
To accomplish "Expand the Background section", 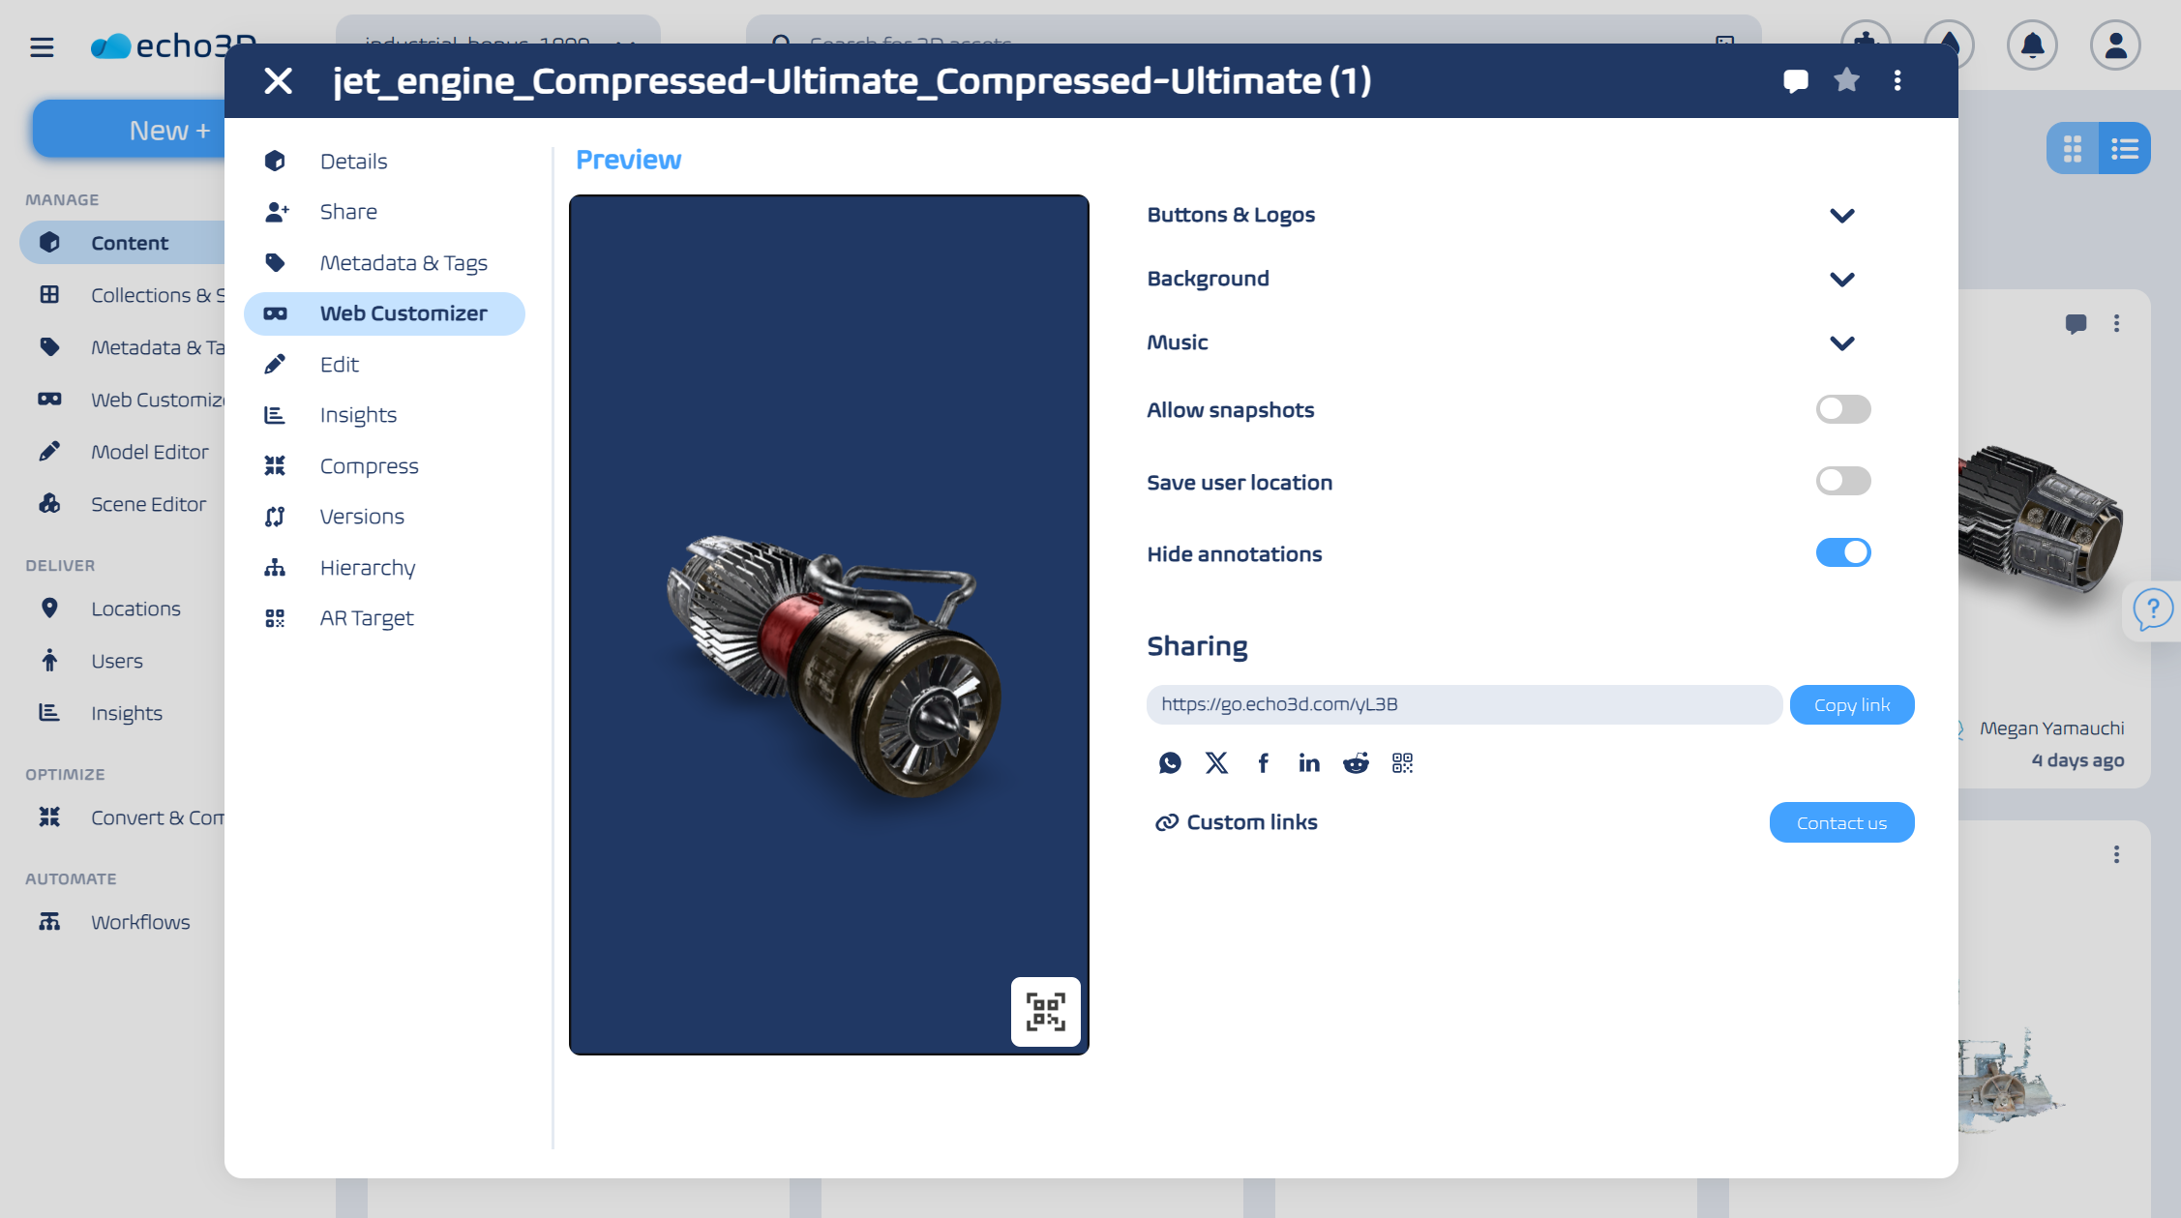I will 1841,280.
